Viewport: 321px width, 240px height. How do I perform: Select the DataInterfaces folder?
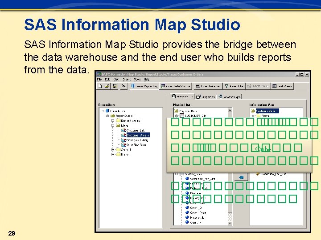130,120
